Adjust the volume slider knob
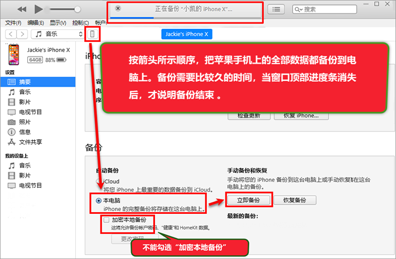Image resolution: width=396 pixels, height=259 pixels. coord(78,9)
